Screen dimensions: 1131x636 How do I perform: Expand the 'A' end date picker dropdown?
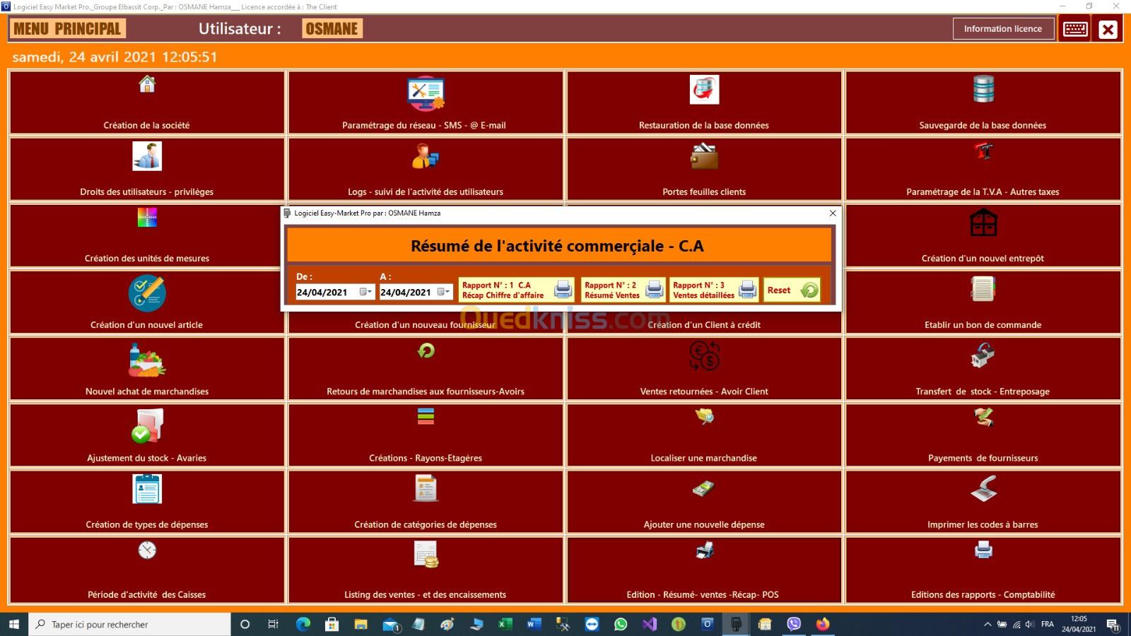(443, 292)
